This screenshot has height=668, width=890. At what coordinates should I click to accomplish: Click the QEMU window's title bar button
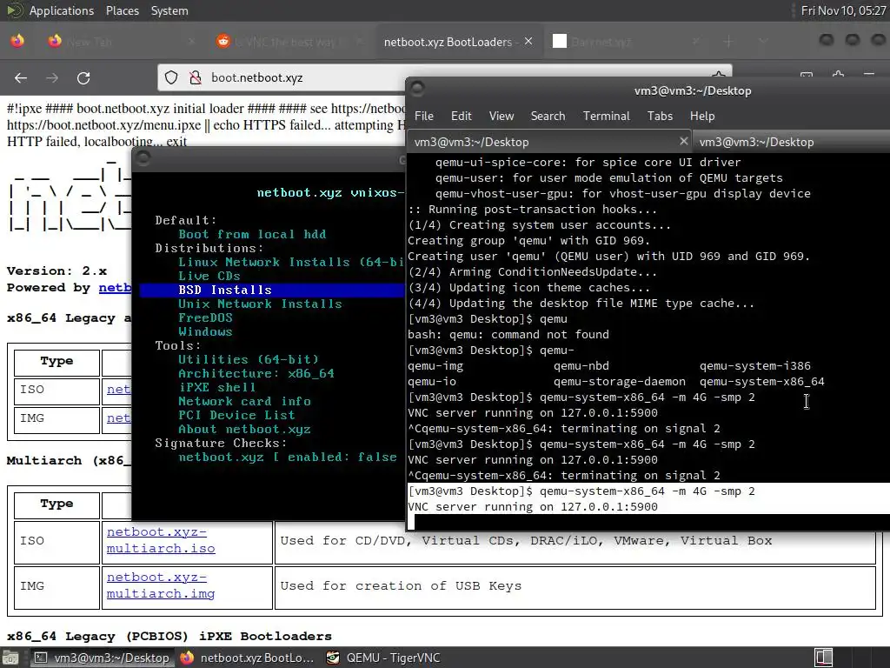[143, 158]
